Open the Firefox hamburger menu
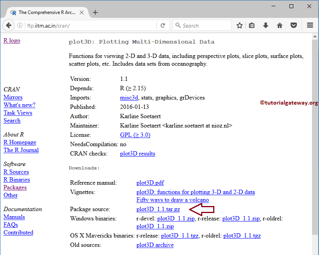 310,25
